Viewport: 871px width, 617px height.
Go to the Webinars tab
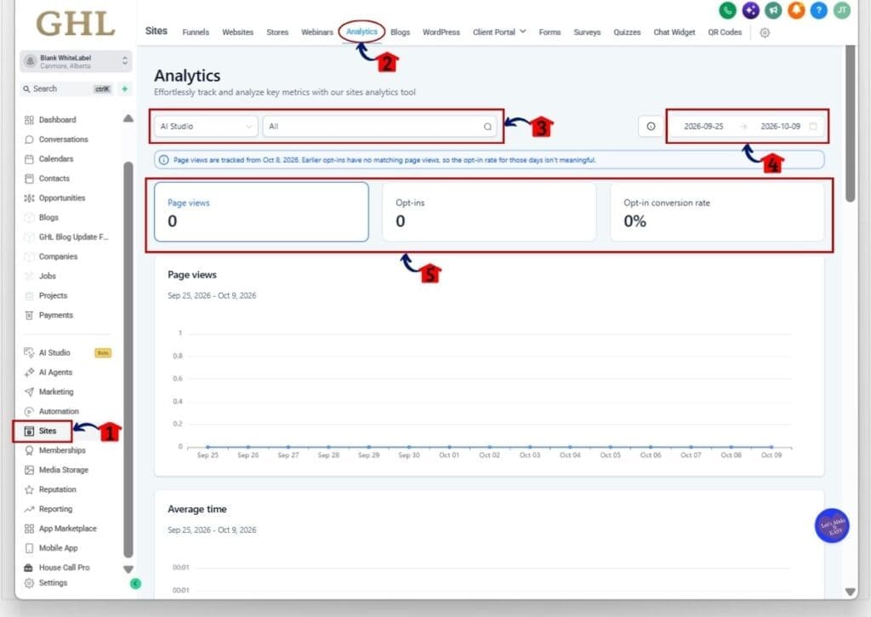(317, 32)
